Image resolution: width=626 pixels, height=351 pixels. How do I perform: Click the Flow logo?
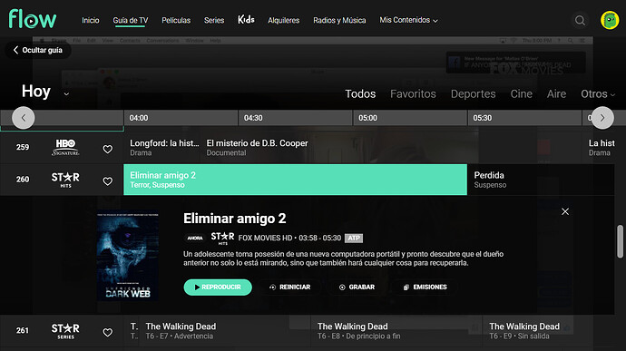click(x=33, y=19)
